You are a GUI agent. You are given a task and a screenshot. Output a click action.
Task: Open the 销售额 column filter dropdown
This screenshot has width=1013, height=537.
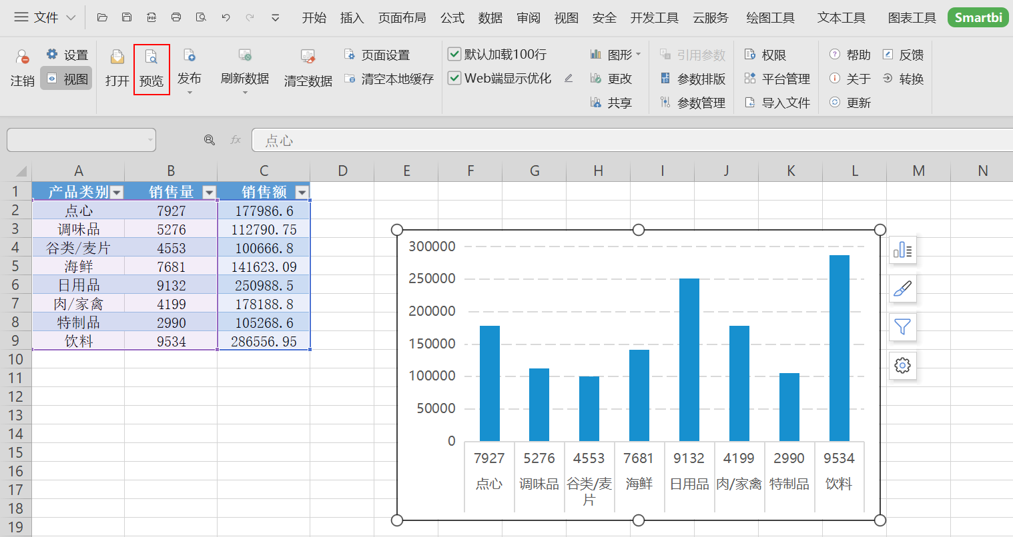[302, 193]
